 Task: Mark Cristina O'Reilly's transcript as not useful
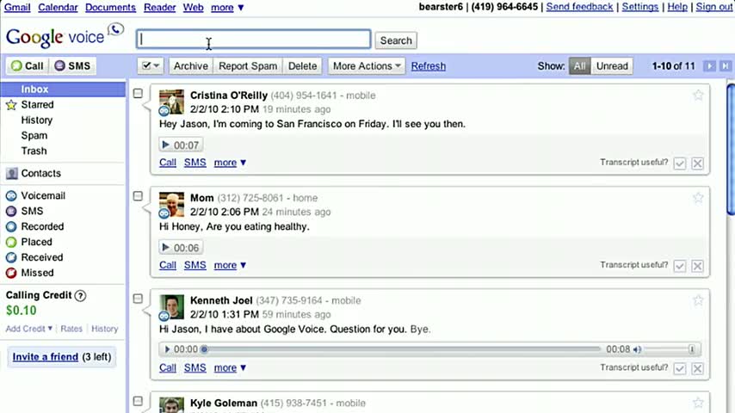697,163
